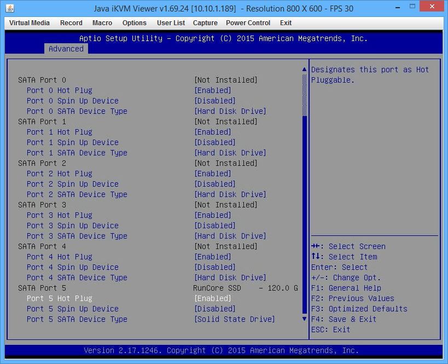Click the F2: Previous Values help line
This screenshot has height=364, width=448.
coord(353,298)
